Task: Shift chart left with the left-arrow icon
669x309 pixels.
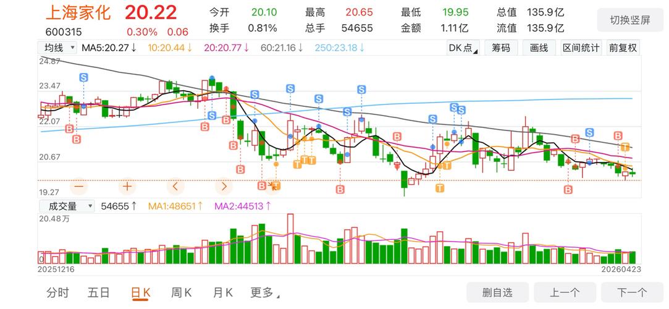Action: 175,187
